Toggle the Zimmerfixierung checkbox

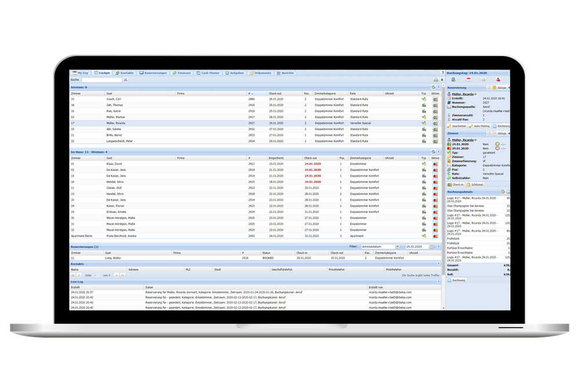[484, 162]
